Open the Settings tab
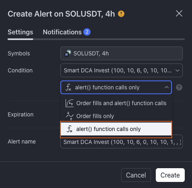192x188 pixels. [21, 32]
